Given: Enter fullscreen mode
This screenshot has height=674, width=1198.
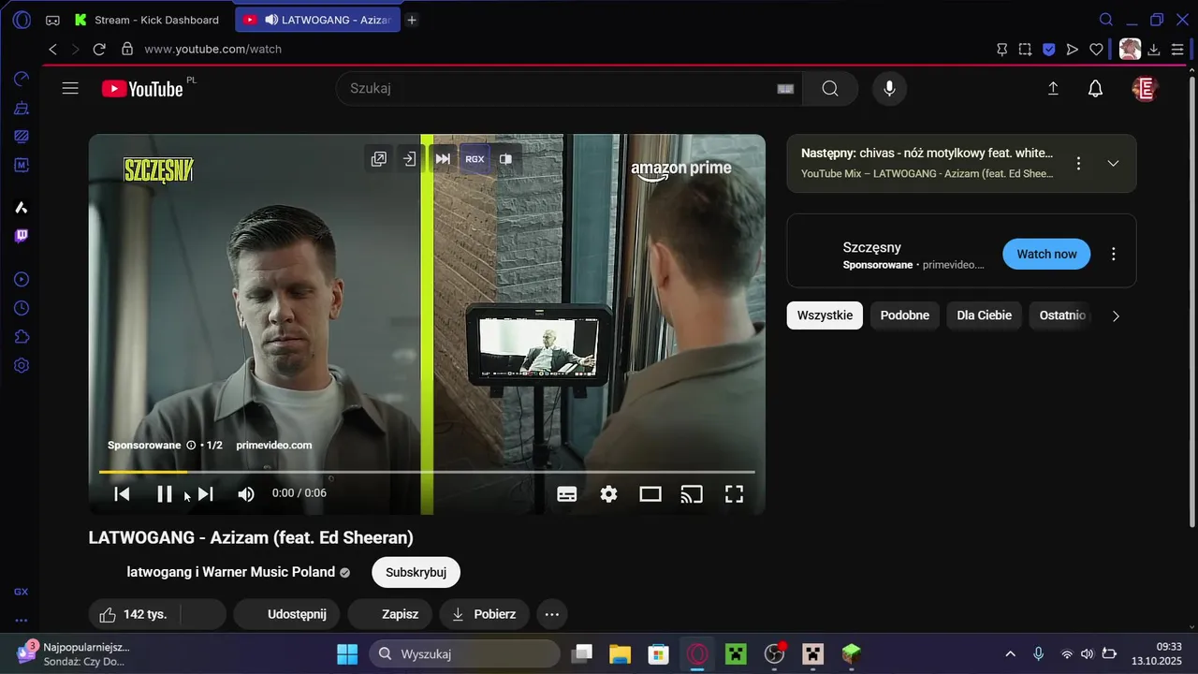Looking at the screenshot, I should (x=734, y=494).
